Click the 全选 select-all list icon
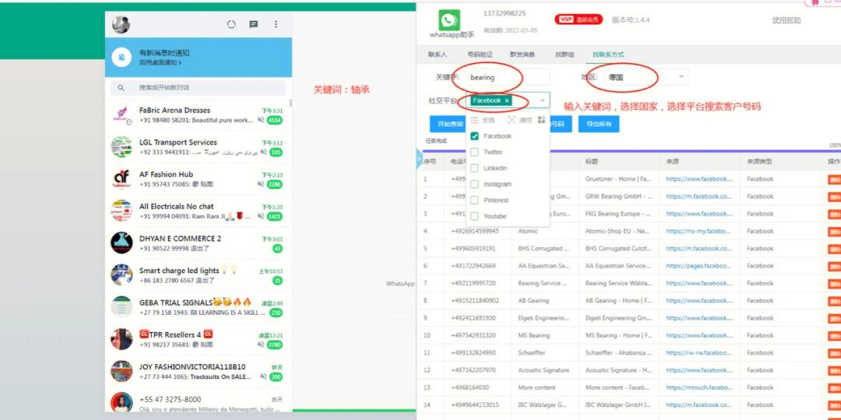This screenshot has width=841, height=420. [x=474, y=120]
